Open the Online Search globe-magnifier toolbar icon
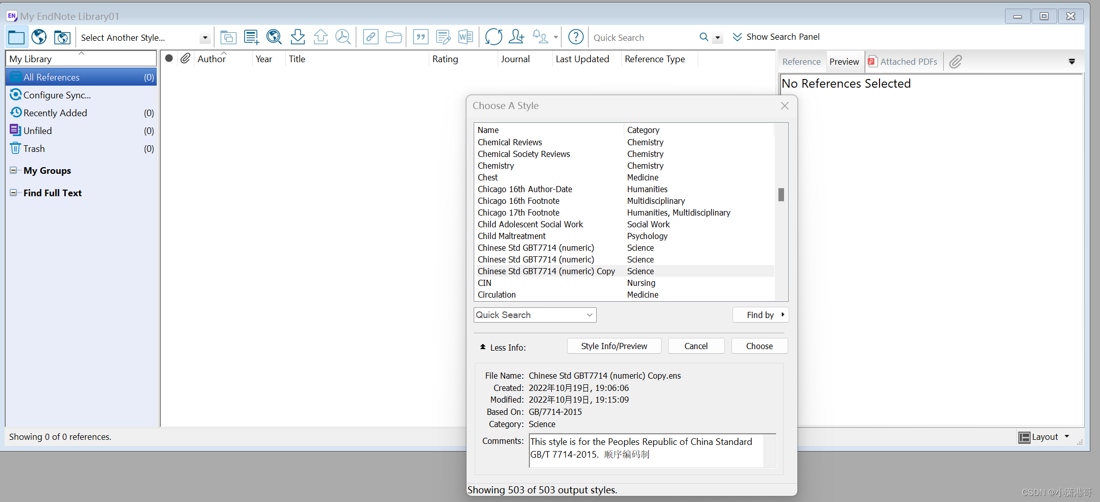Viewport: 1100px width, 502px height. click(274, 37)
